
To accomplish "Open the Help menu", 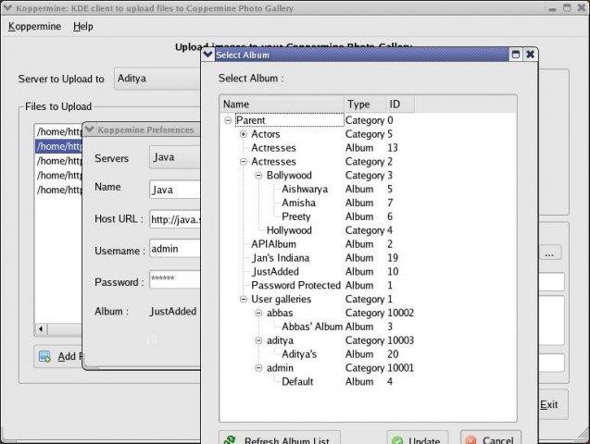I will 83,26.
